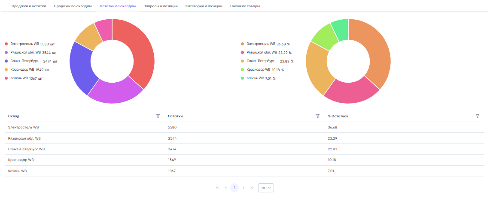Jump to last page double-arrow icon
This screenshot has height=203, width=493.
[x=252, y=188]
